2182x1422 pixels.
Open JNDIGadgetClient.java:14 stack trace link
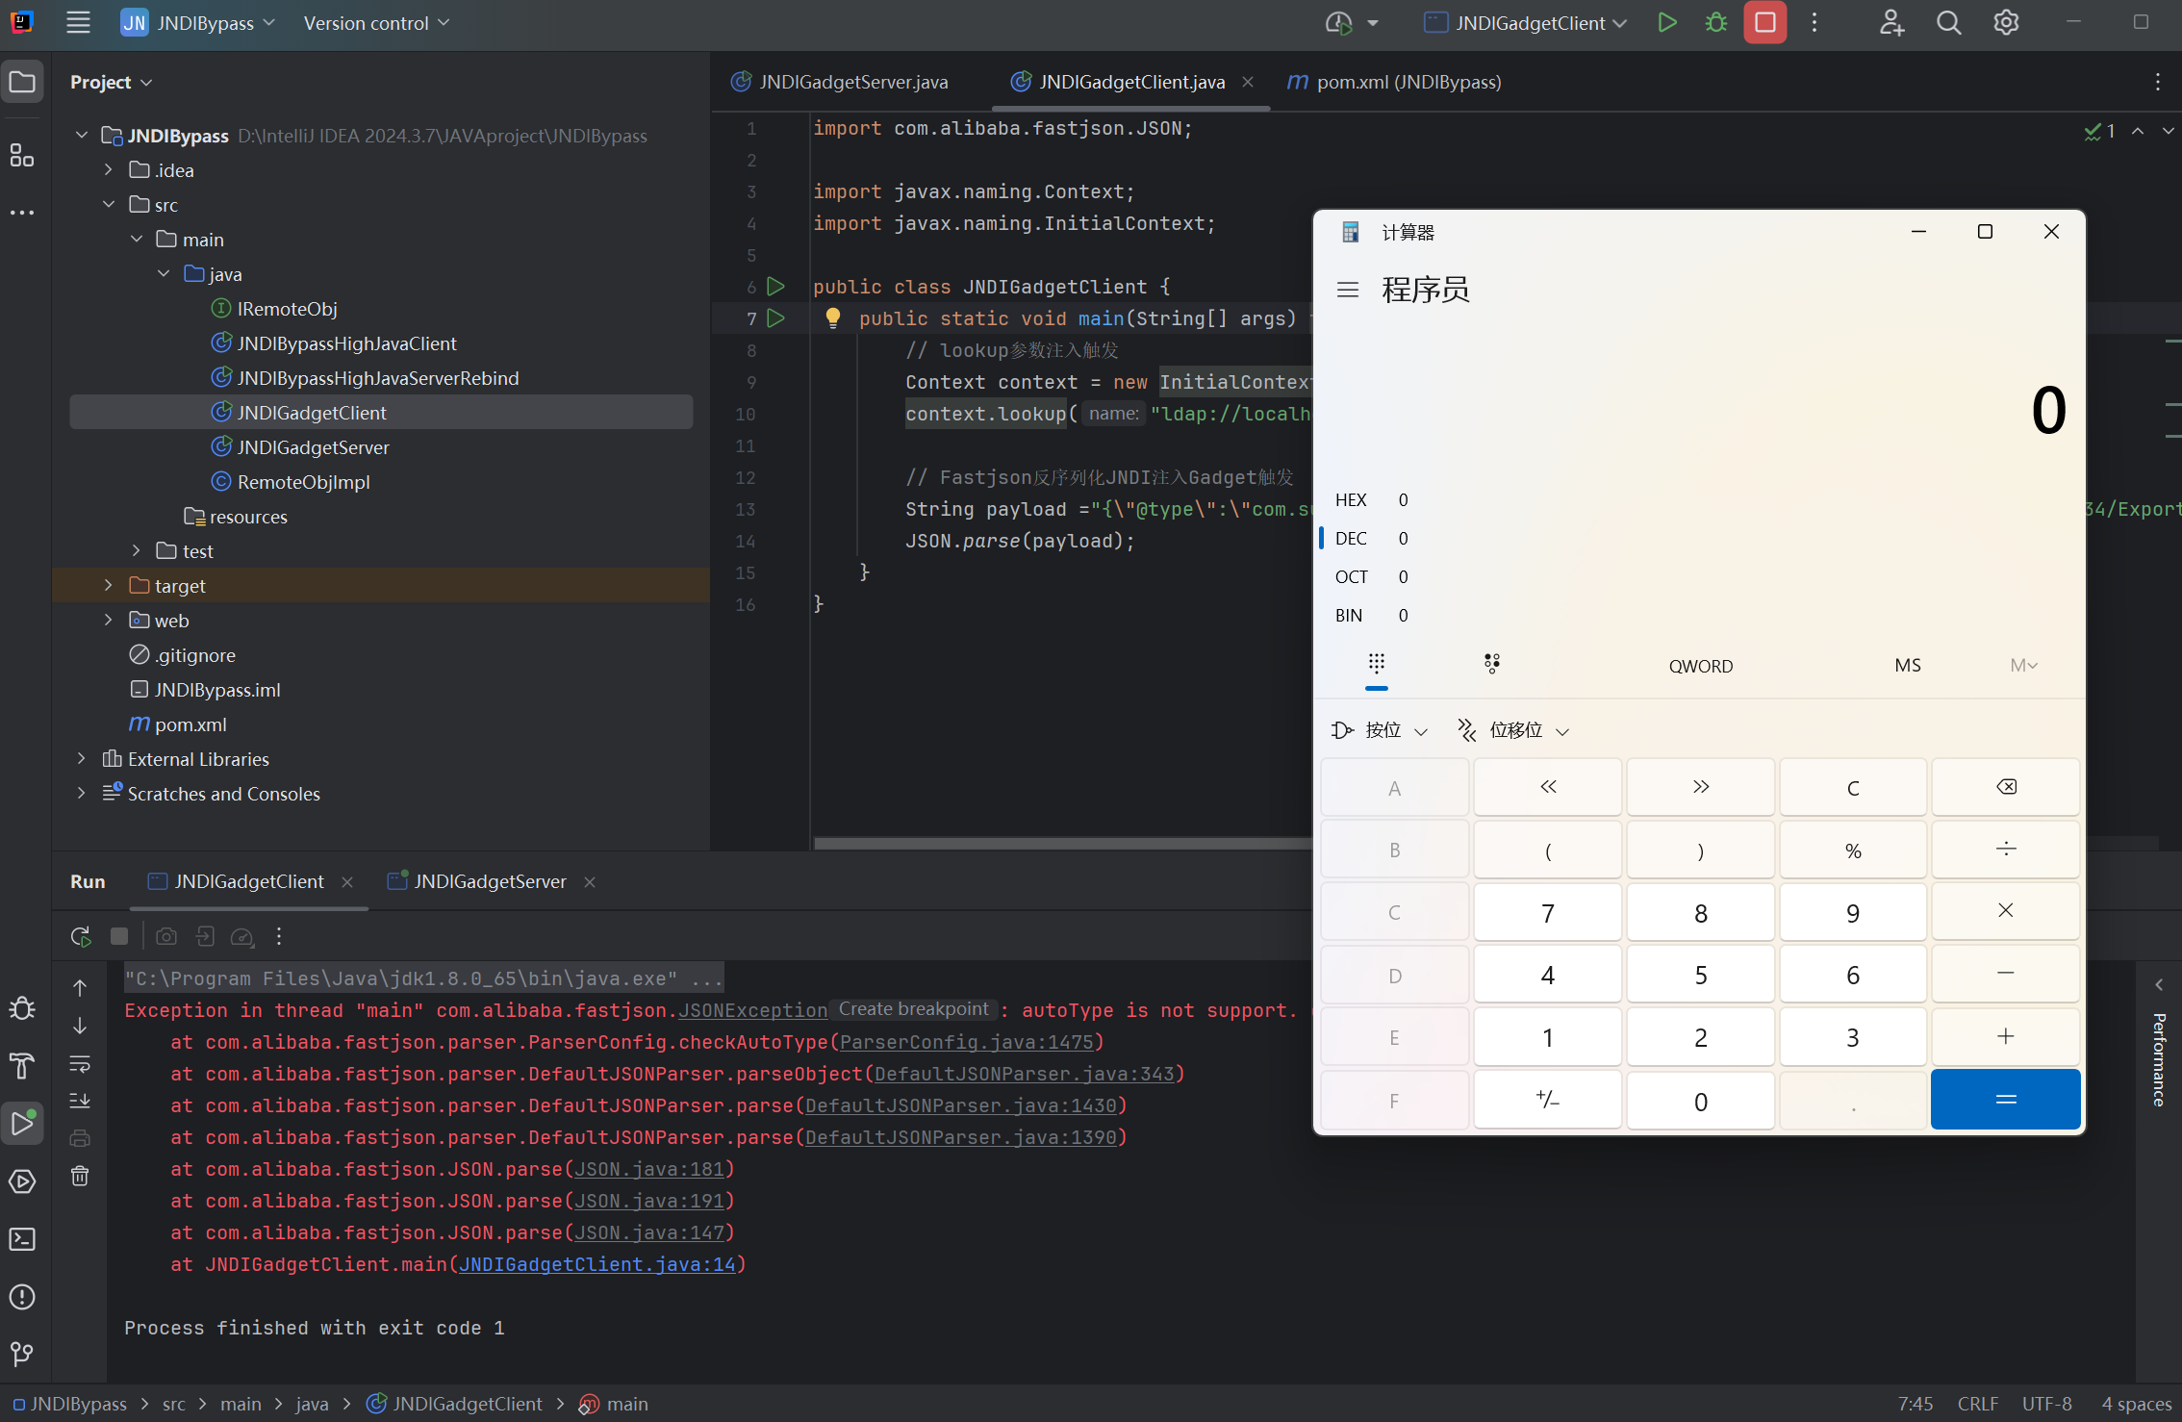tap(596, 1265)
